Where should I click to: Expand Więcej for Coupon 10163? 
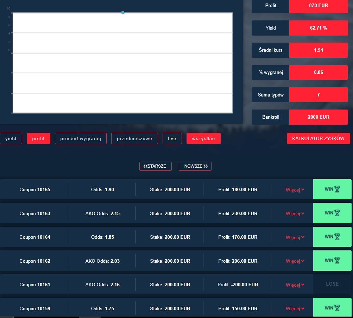pos(295,213)
